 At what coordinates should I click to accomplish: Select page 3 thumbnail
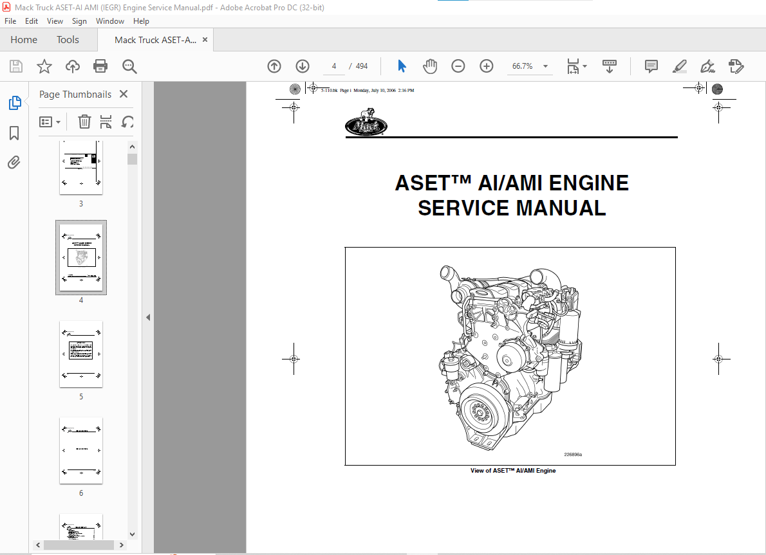coord(81,167)
